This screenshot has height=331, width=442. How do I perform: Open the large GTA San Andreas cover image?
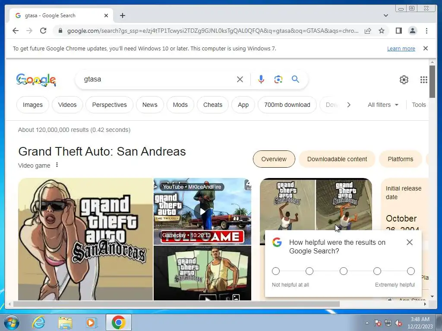point(85,239)
